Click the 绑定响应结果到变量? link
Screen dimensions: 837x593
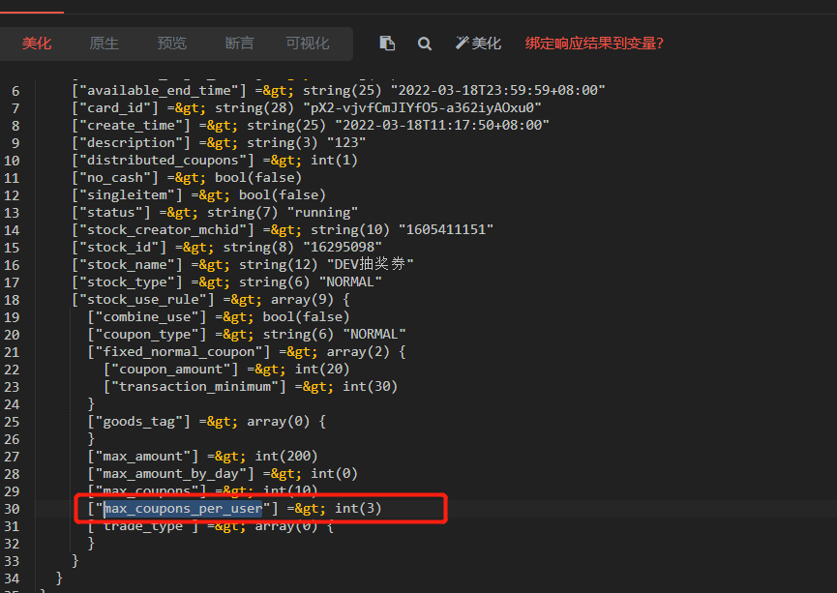click(x=594, y=44)
